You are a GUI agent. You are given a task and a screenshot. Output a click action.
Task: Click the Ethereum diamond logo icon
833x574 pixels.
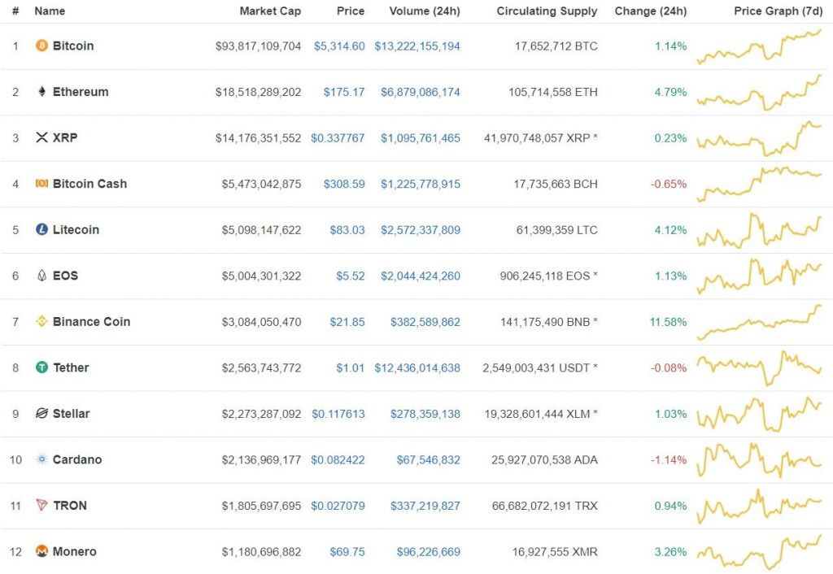coord(41,91)
